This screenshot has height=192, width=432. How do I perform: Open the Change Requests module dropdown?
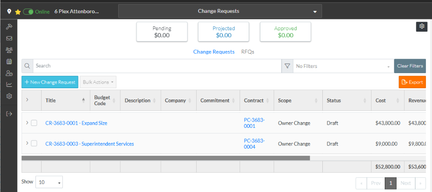pyautogui.click(x=220, y=11)
